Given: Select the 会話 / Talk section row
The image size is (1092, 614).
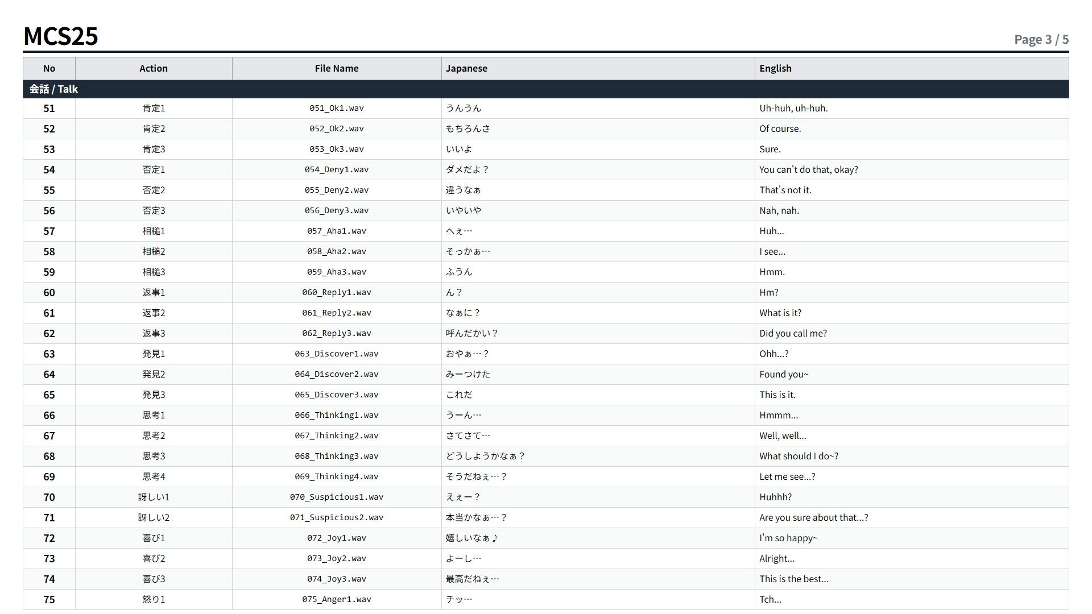Looking at the screenshot, I should tap(546, 89).
